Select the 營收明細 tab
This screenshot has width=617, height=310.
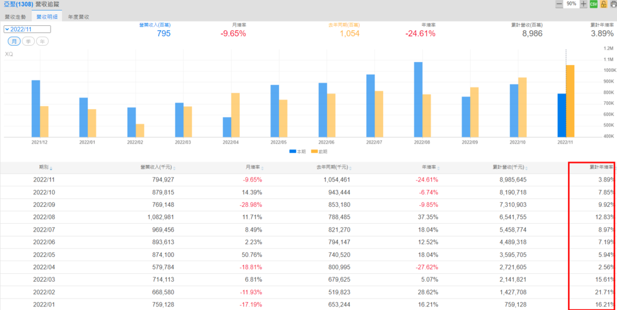(47, 17)
